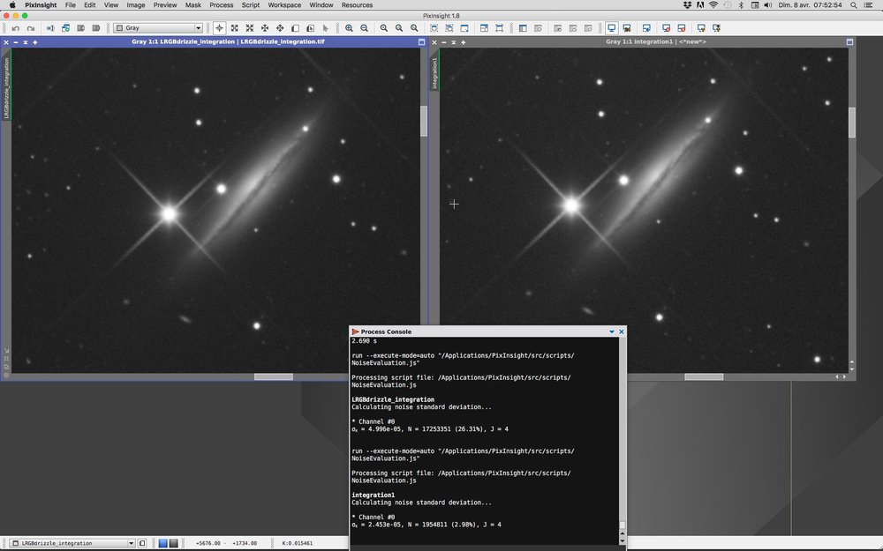This screenshot has height=551, width=883.
Task: Open the Gray channel selector dropdown
Action: (158, 28)
